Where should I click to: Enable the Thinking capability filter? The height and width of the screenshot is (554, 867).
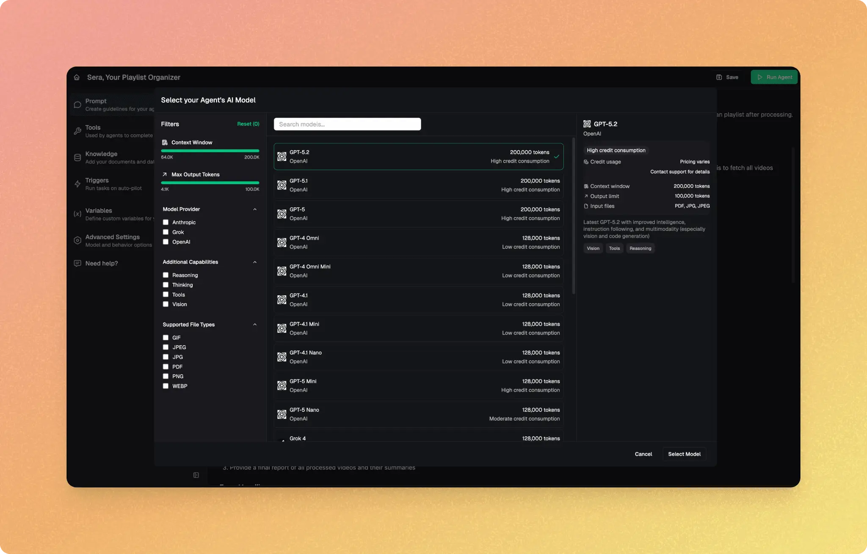coord(166,285)
